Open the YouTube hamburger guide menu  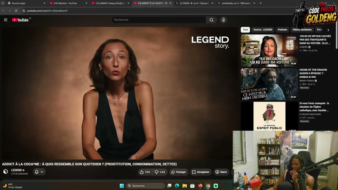coord(6,20)
